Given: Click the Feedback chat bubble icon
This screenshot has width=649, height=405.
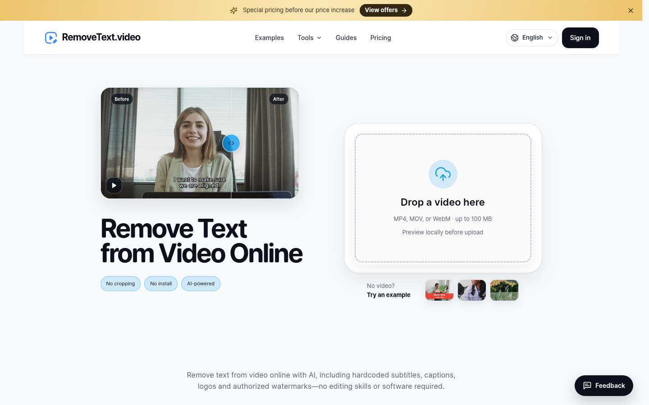Looking at the screenshot, I should click(587, 386).
